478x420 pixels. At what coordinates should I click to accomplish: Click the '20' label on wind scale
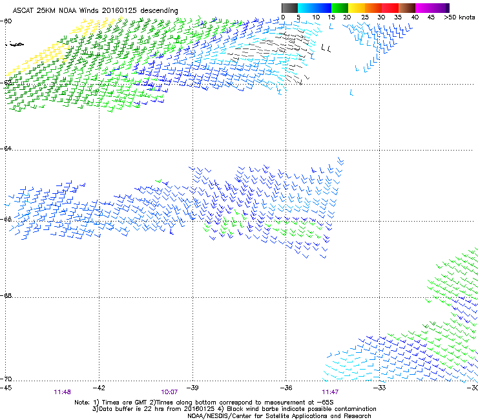click(x=347, y=17)
